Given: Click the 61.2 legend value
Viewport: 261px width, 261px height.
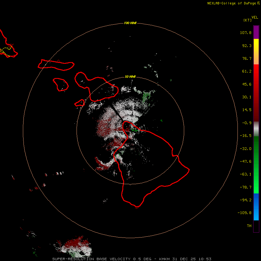Looking at the screenshot, I should (x=247, y=71).
